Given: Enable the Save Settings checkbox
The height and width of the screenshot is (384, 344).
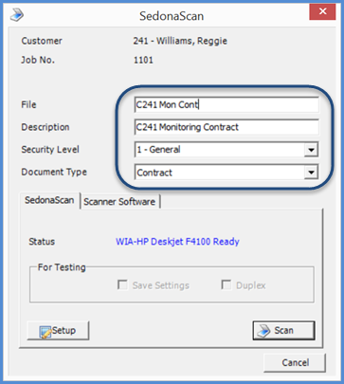Looking at the screenshot, I should pyautogui.click(x=122, y=284).
